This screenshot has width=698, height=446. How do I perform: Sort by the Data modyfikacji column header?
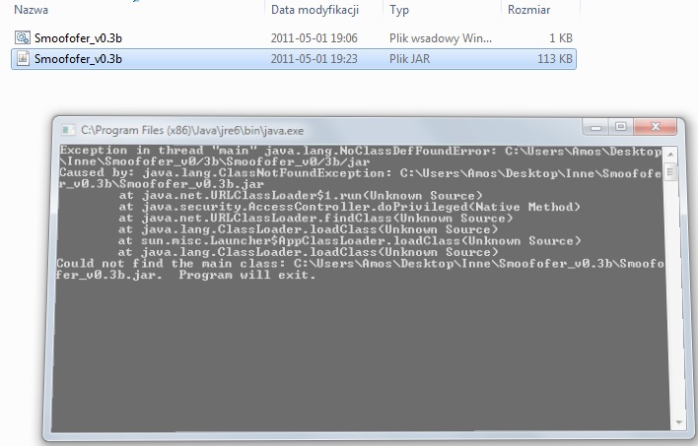click(x=314, y=10)
